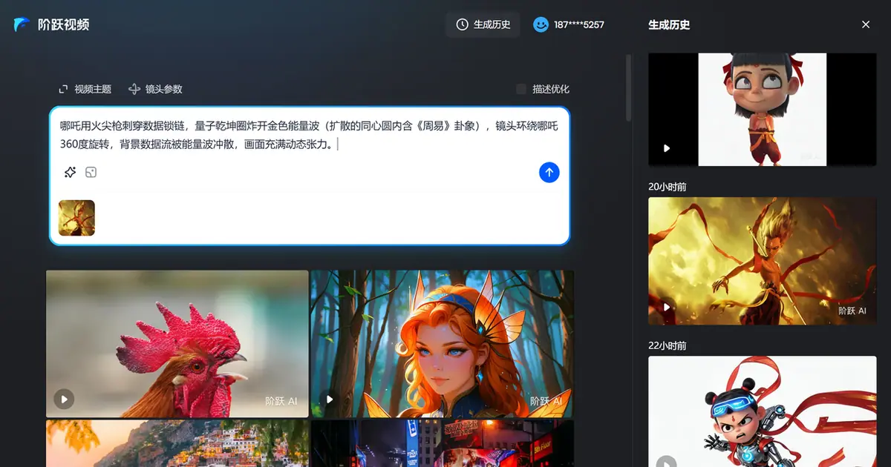Click the sparkle magic-wand icon
The width and height of the screenshot is (891, 467).
[x=70, y=173]
